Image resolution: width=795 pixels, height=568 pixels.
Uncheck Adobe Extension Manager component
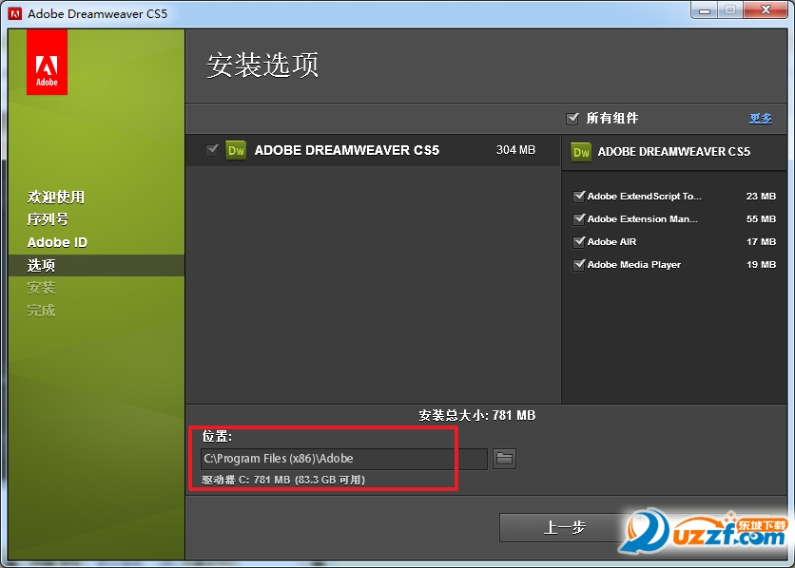click(578, 219)
